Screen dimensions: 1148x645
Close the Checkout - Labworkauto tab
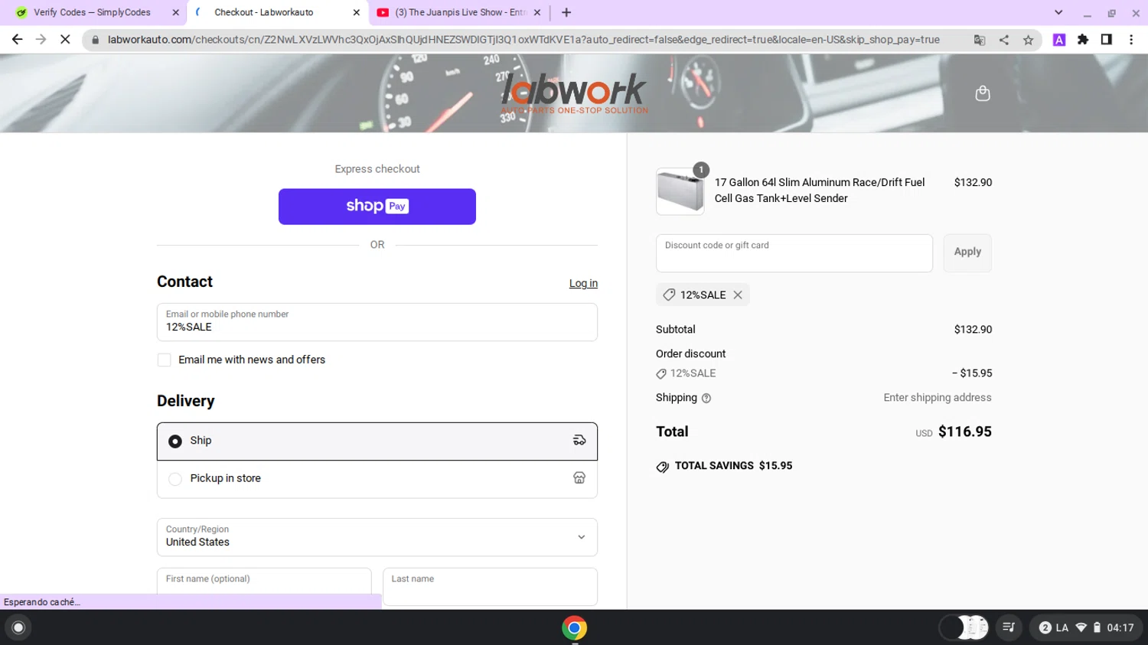pyautogui.click(x=356, y=12)
